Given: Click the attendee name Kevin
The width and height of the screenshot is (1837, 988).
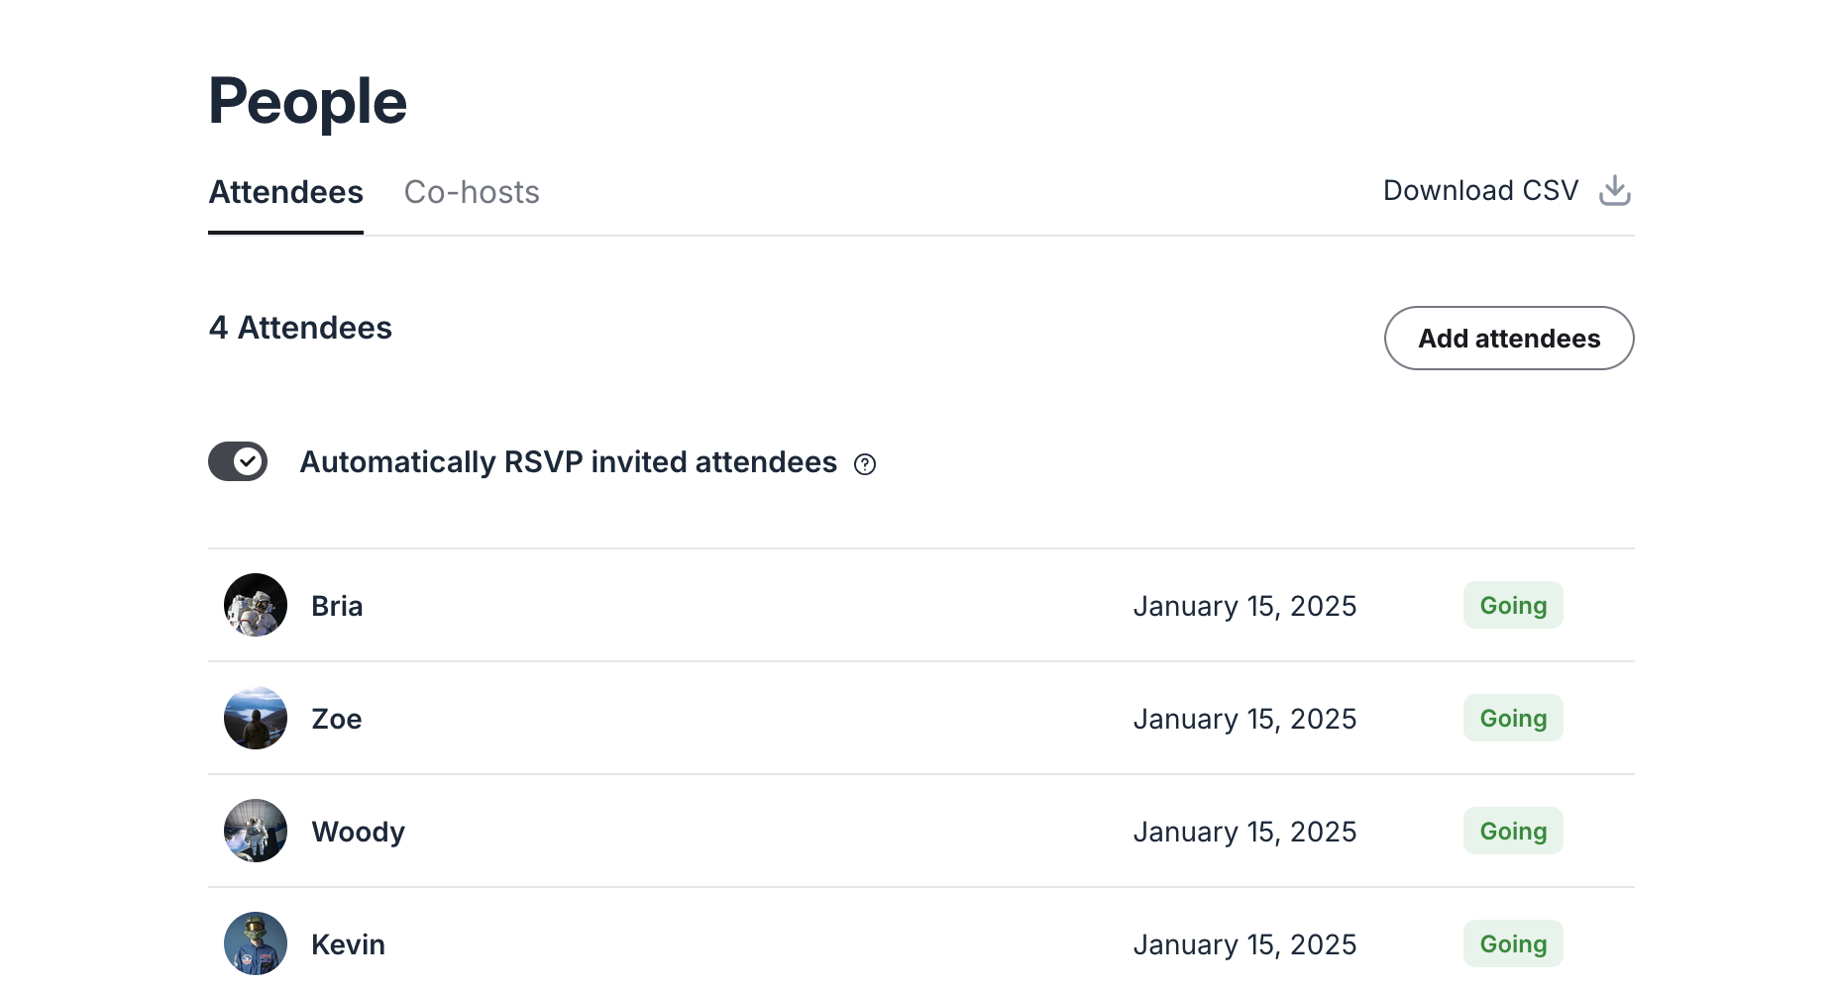Looking at the screenshot, I should (348, 943).
